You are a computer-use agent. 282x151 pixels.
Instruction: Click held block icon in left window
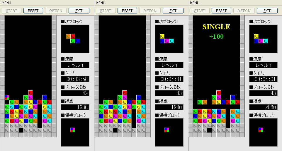click(x=73, y=130)
